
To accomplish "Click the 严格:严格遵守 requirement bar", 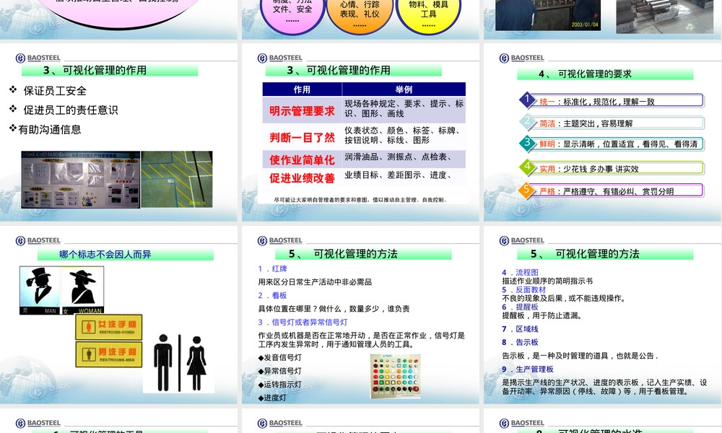I will 619,191.
